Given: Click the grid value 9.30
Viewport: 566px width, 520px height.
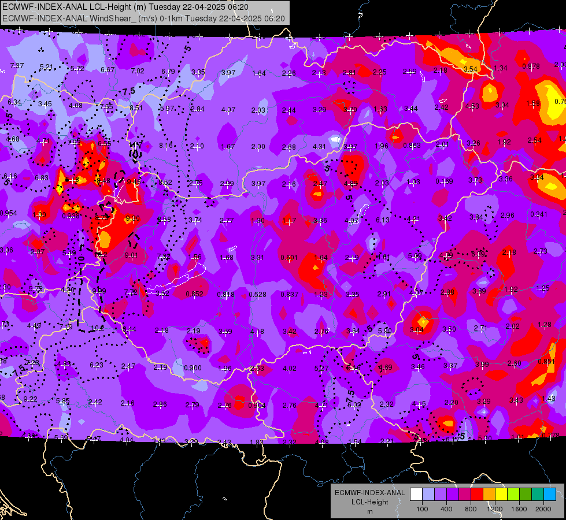Looking at the screenshot, I should (132, 218).
